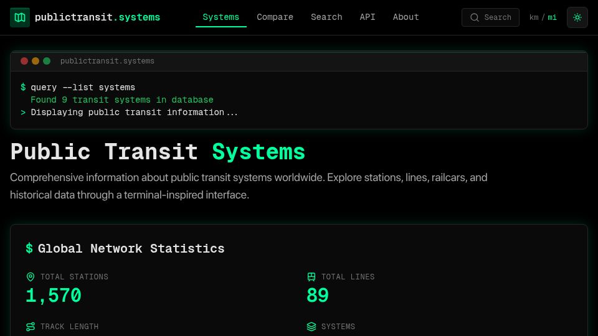Open the API menu item
Screen dimensions: 598x336
368,17
